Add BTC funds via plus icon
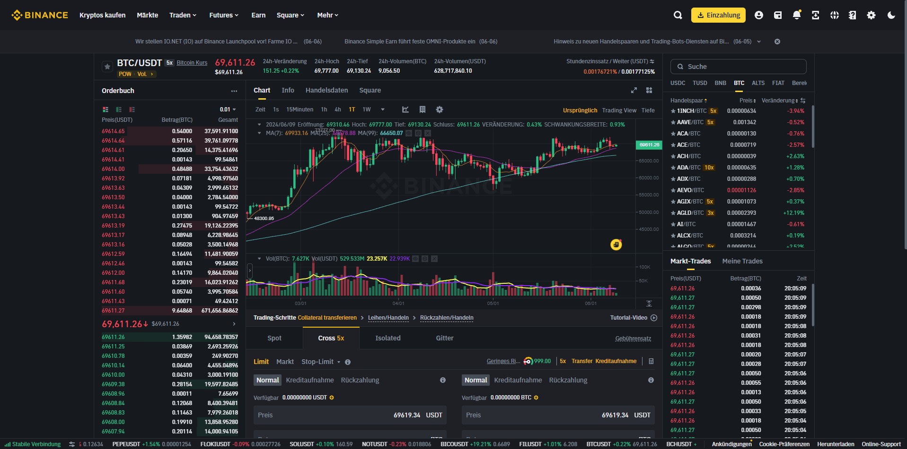907x449 pixels. coord(536,398)
